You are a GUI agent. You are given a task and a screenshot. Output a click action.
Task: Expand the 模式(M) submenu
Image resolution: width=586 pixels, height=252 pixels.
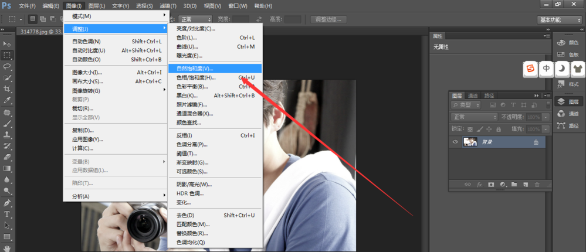[115, 16]
